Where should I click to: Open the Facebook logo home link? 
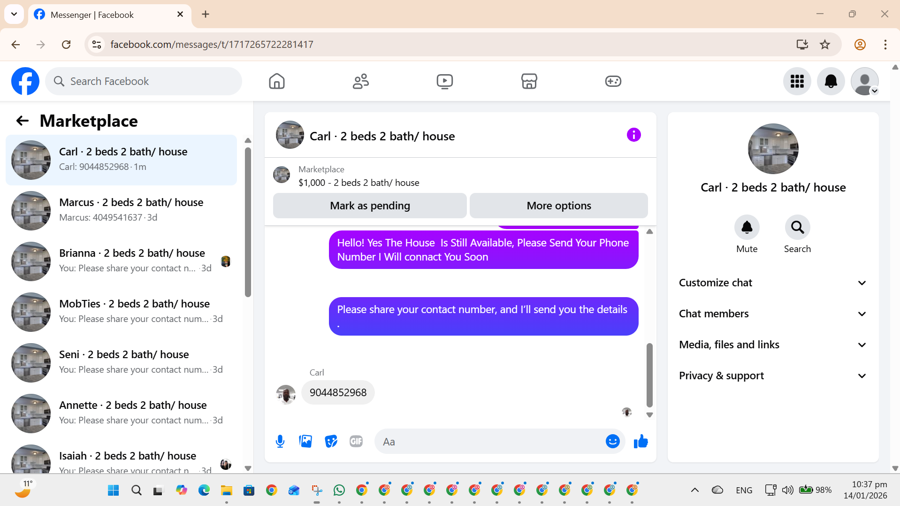pyautogui.click(x=25, y=81)
